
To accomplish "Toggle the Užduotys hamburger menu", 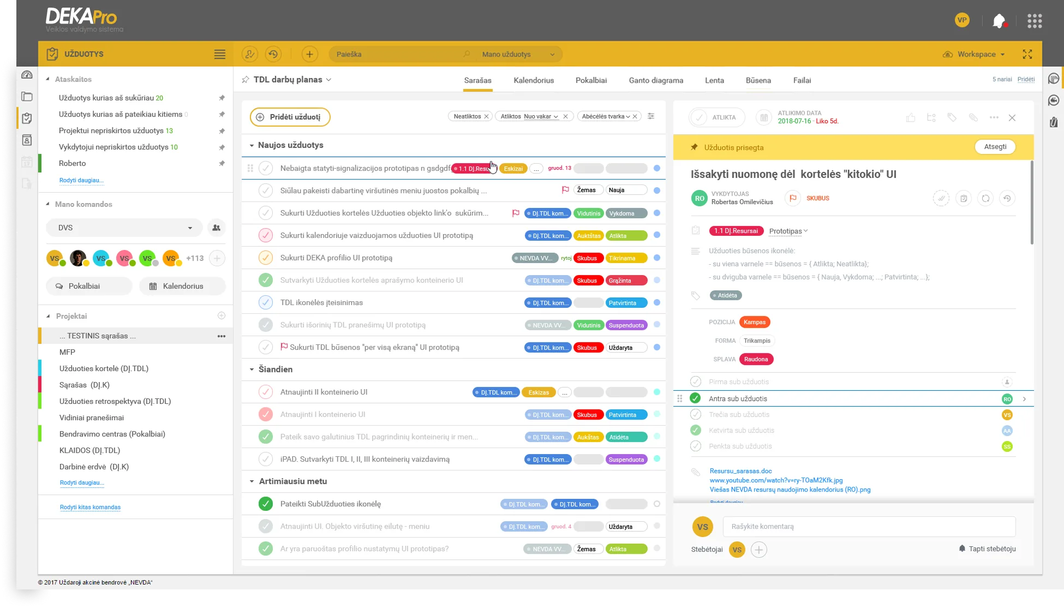I will click(x=220, y=54).
